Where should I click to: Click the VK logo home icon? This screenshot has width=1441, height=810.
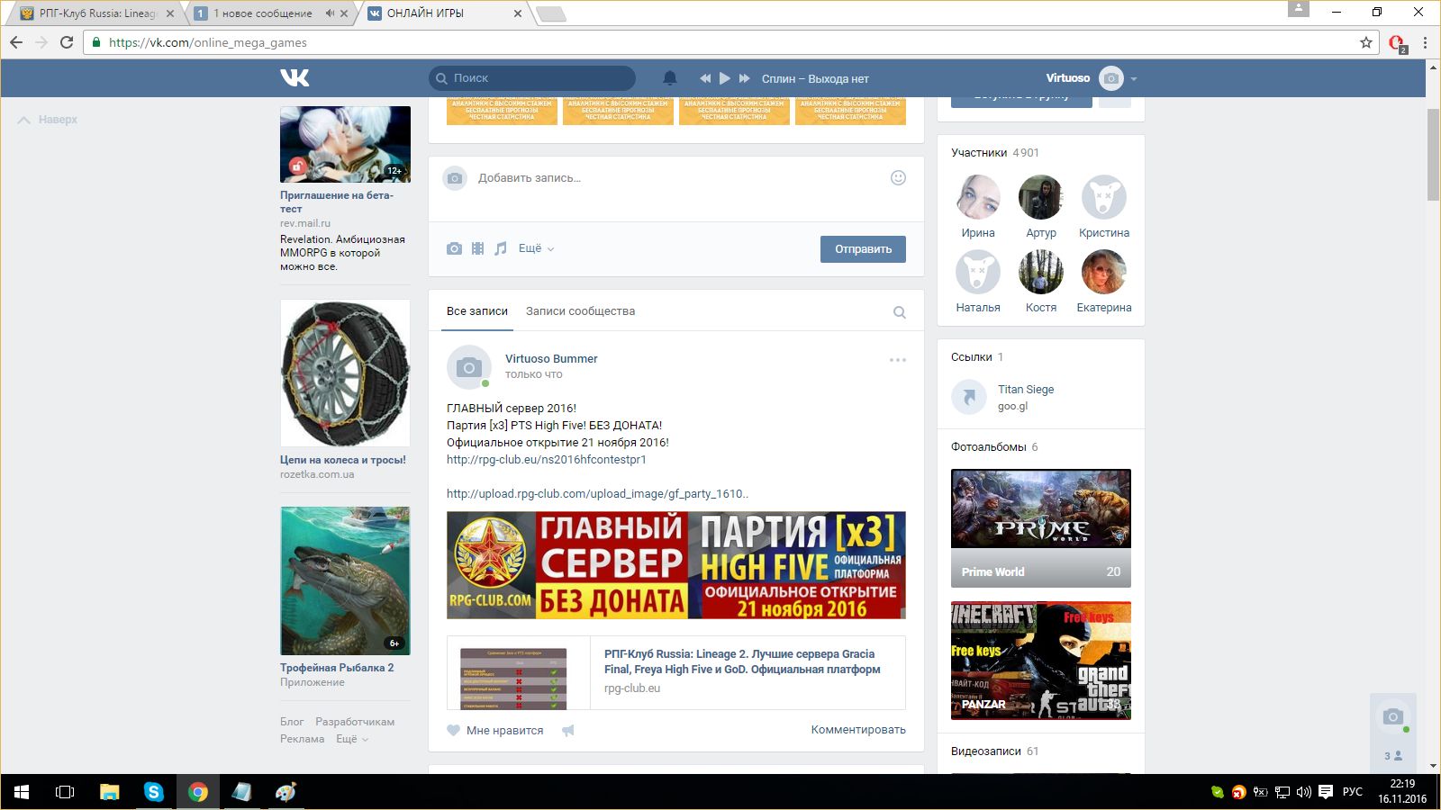click(x=295, y=78)
